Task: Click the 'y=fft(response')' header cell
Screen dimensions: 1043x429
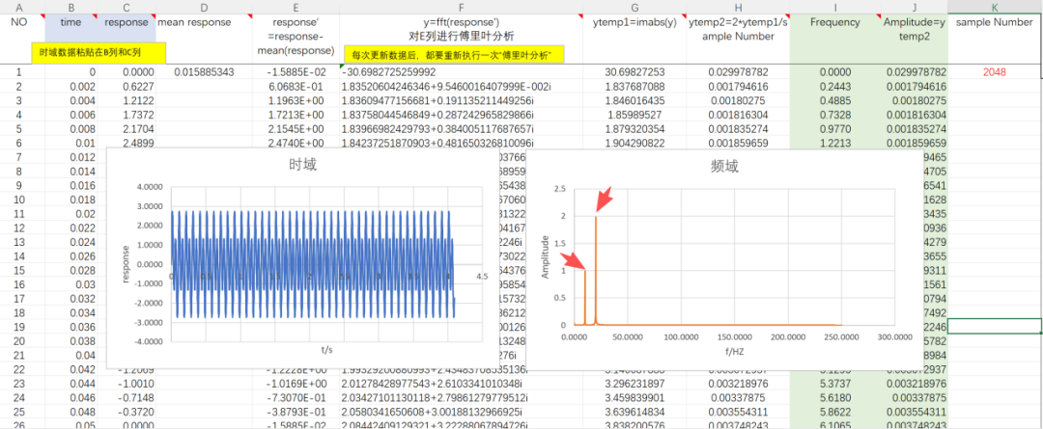Action: (x=461, y=29)
